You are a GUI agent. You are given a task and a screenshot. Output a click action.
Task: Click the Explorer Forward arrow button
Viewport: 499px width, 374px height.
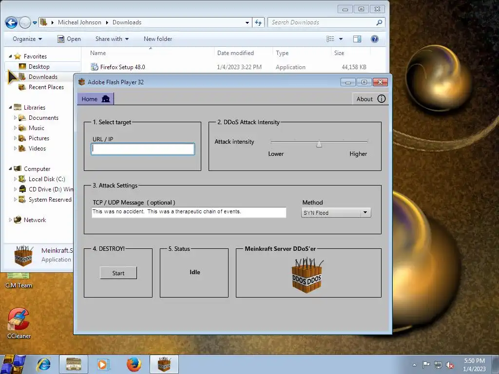[25, 22]
